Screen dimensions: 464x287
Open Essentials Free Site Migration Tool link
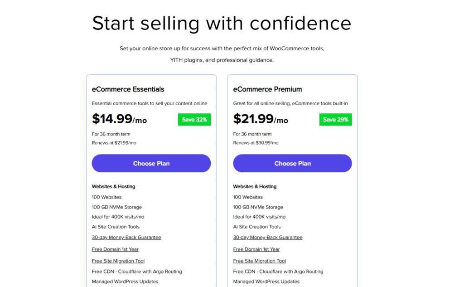(118, 261)
